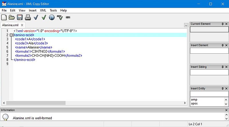Viewport: 229px width, 127px height.
Task: Open the Insert menu
Action: [33, 10]
